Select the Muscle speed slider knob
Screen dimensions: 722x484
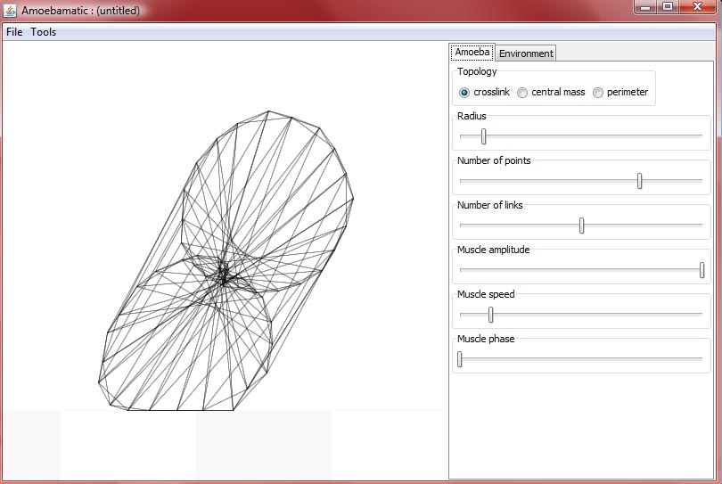[490, 315]
